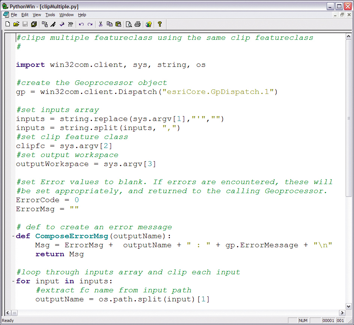Save all files with stacked disks icon
This screenshot has width=354, height=325.
pos(34,24)
